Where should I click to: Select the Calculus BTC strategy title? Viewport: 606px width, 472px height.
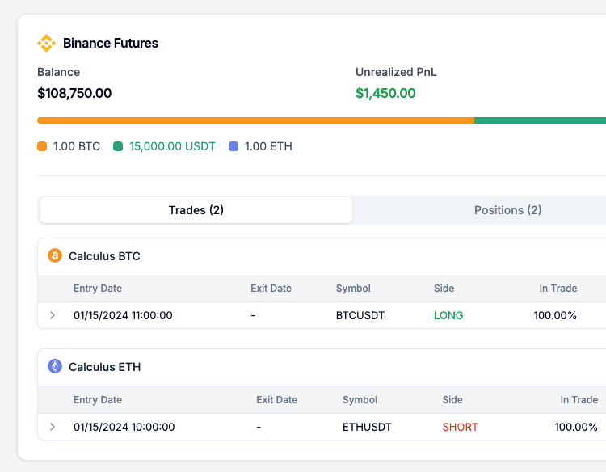tap(104, 256)
